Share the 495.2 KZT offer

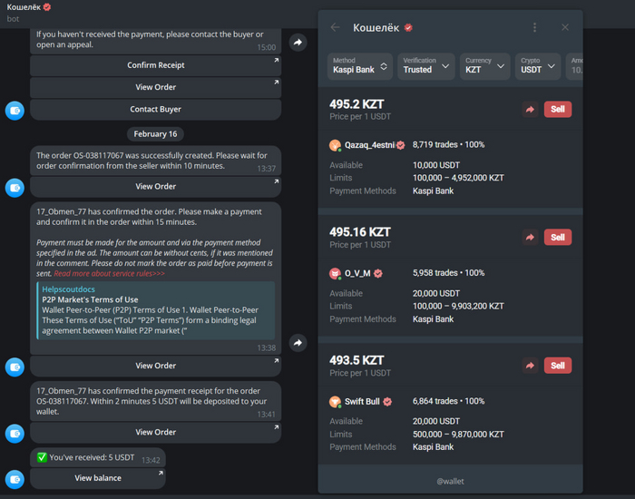coord(530,109)
